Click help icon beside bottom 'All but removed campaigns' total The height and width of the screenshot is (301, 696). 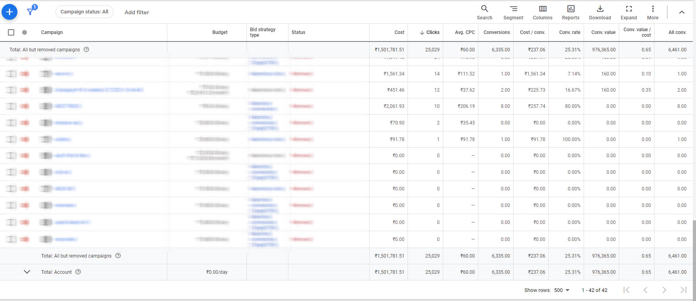(x=118, y=256)
